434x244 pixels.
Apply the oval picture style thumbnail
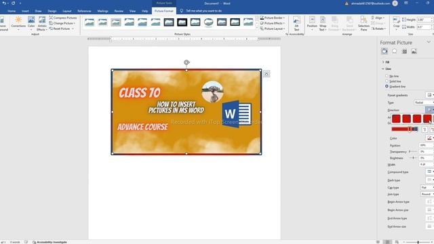(208, 22)
